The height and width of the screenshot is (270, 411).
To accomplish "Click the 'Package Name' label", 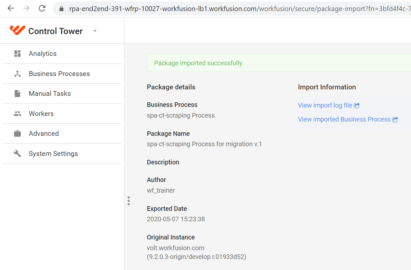I will 168,134.
